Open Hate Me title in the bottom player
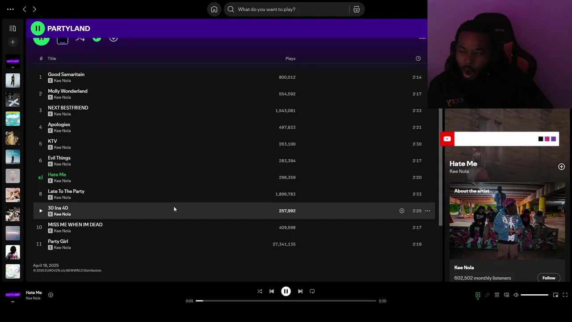Viewport: 572px width, 322px height. point(34,292)
